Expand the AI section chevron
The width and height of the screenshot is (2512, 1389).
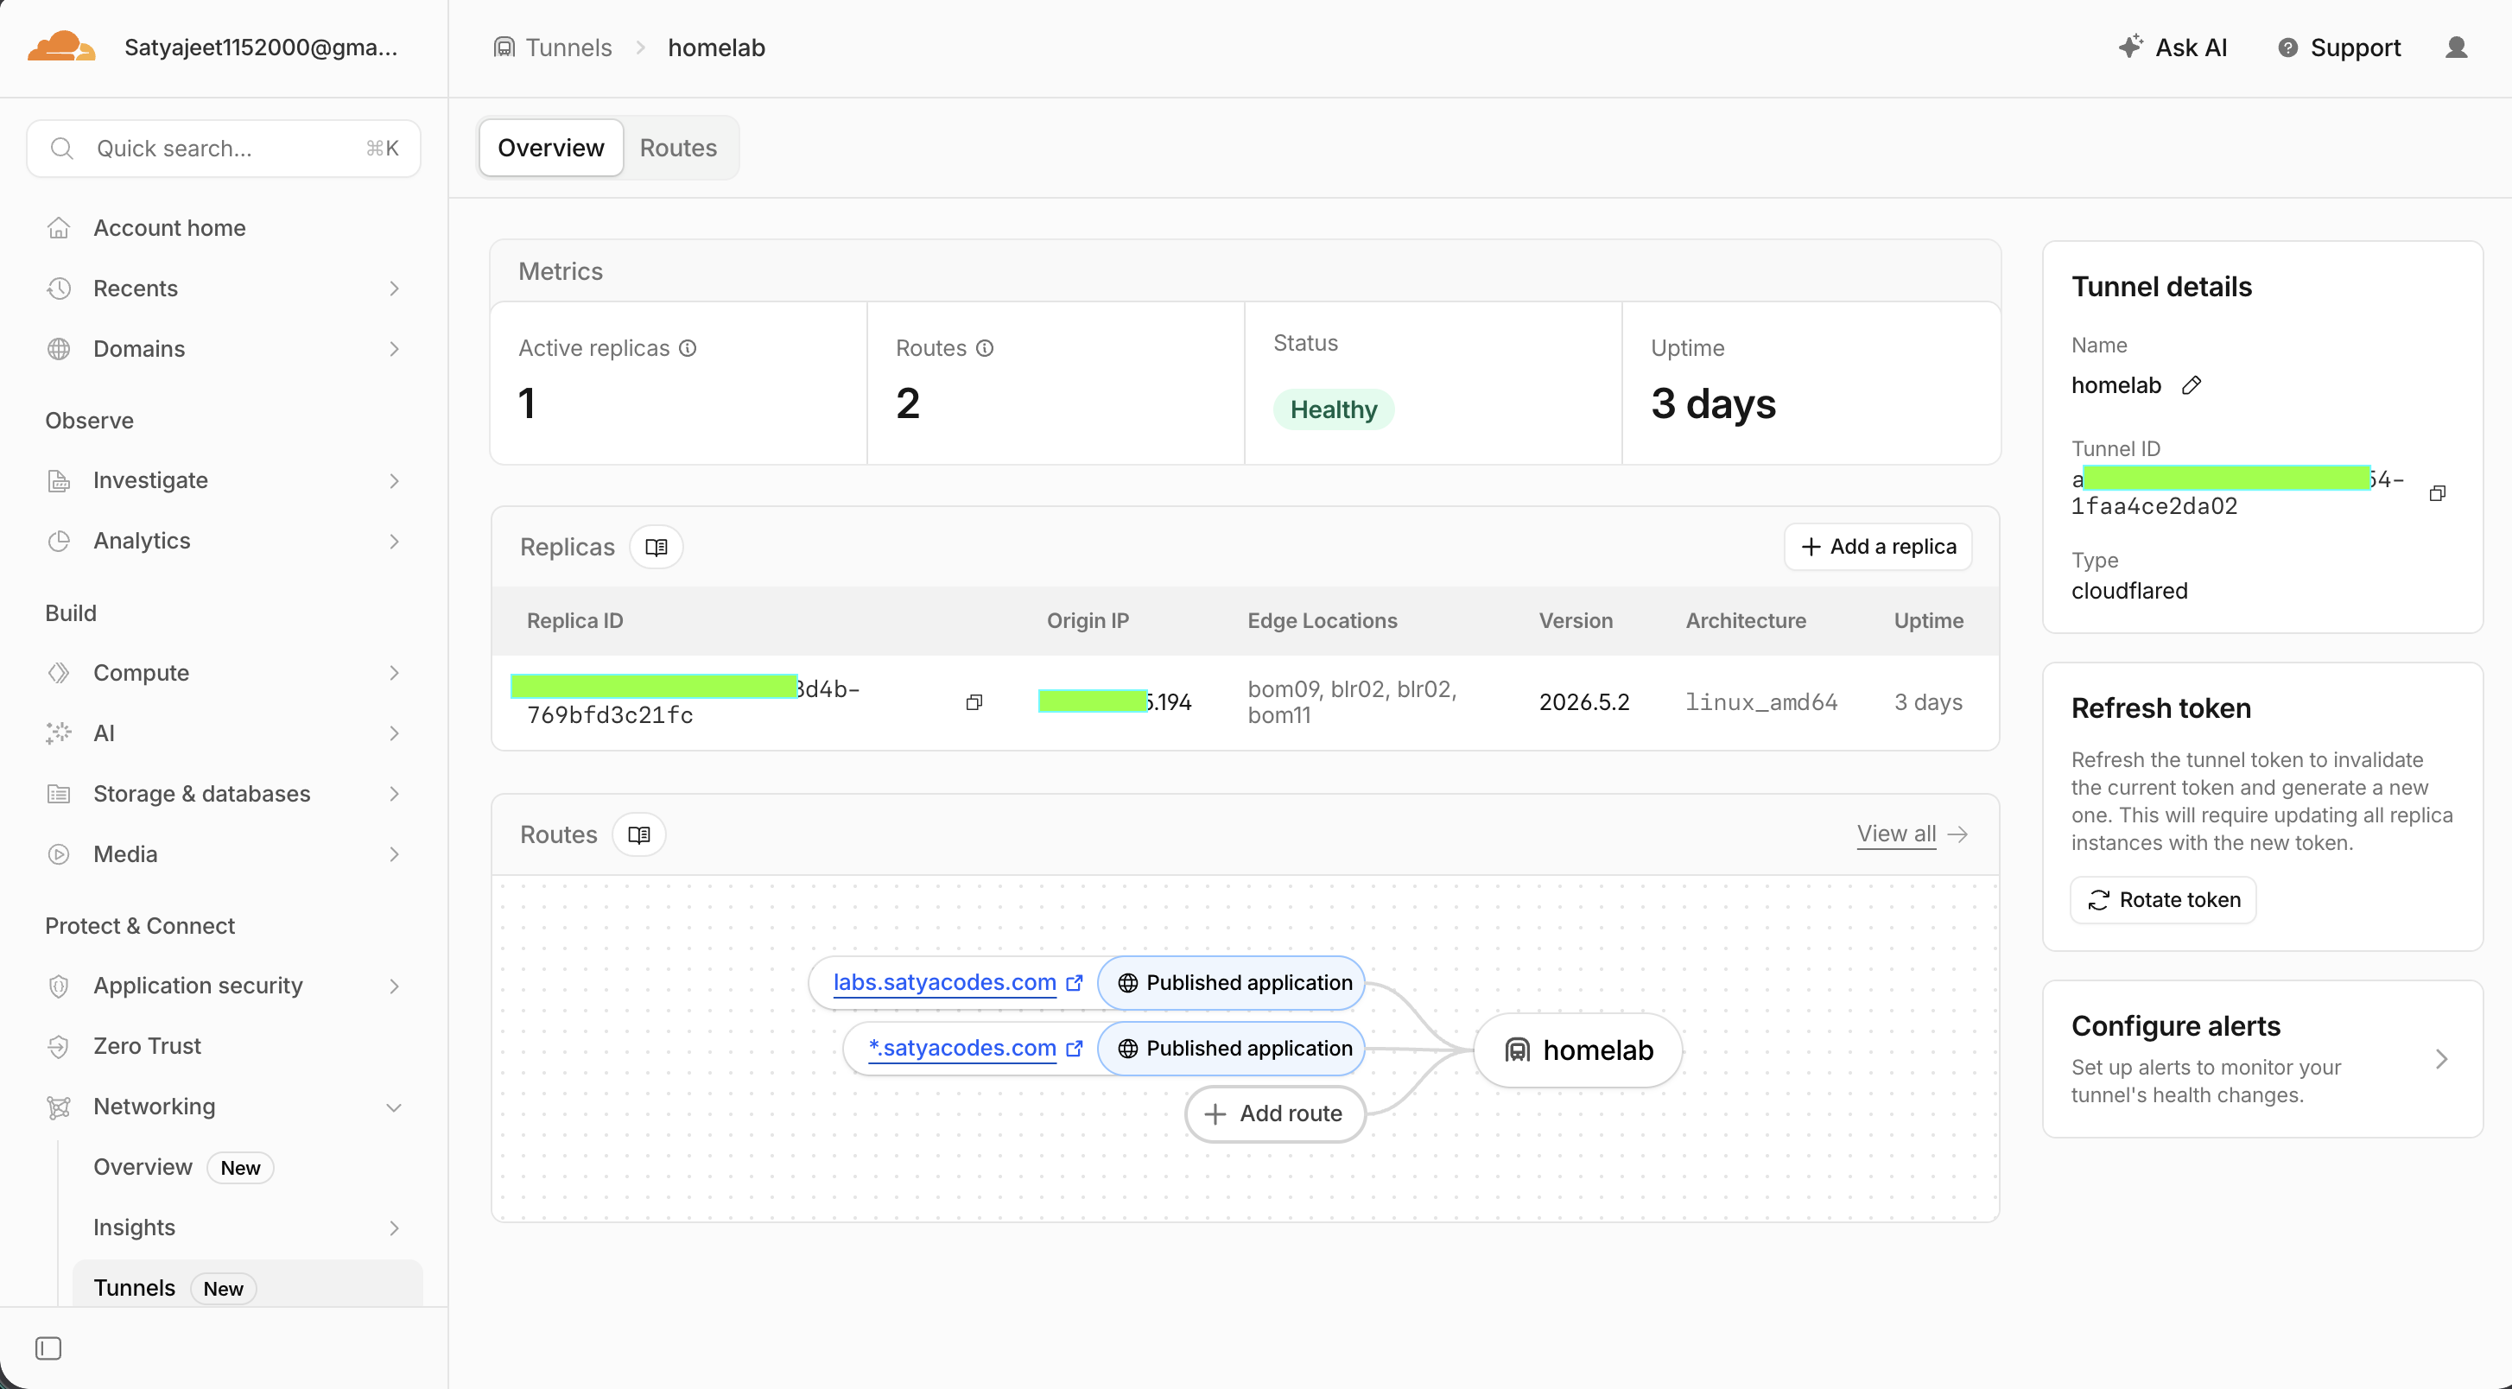pos(394,733)
